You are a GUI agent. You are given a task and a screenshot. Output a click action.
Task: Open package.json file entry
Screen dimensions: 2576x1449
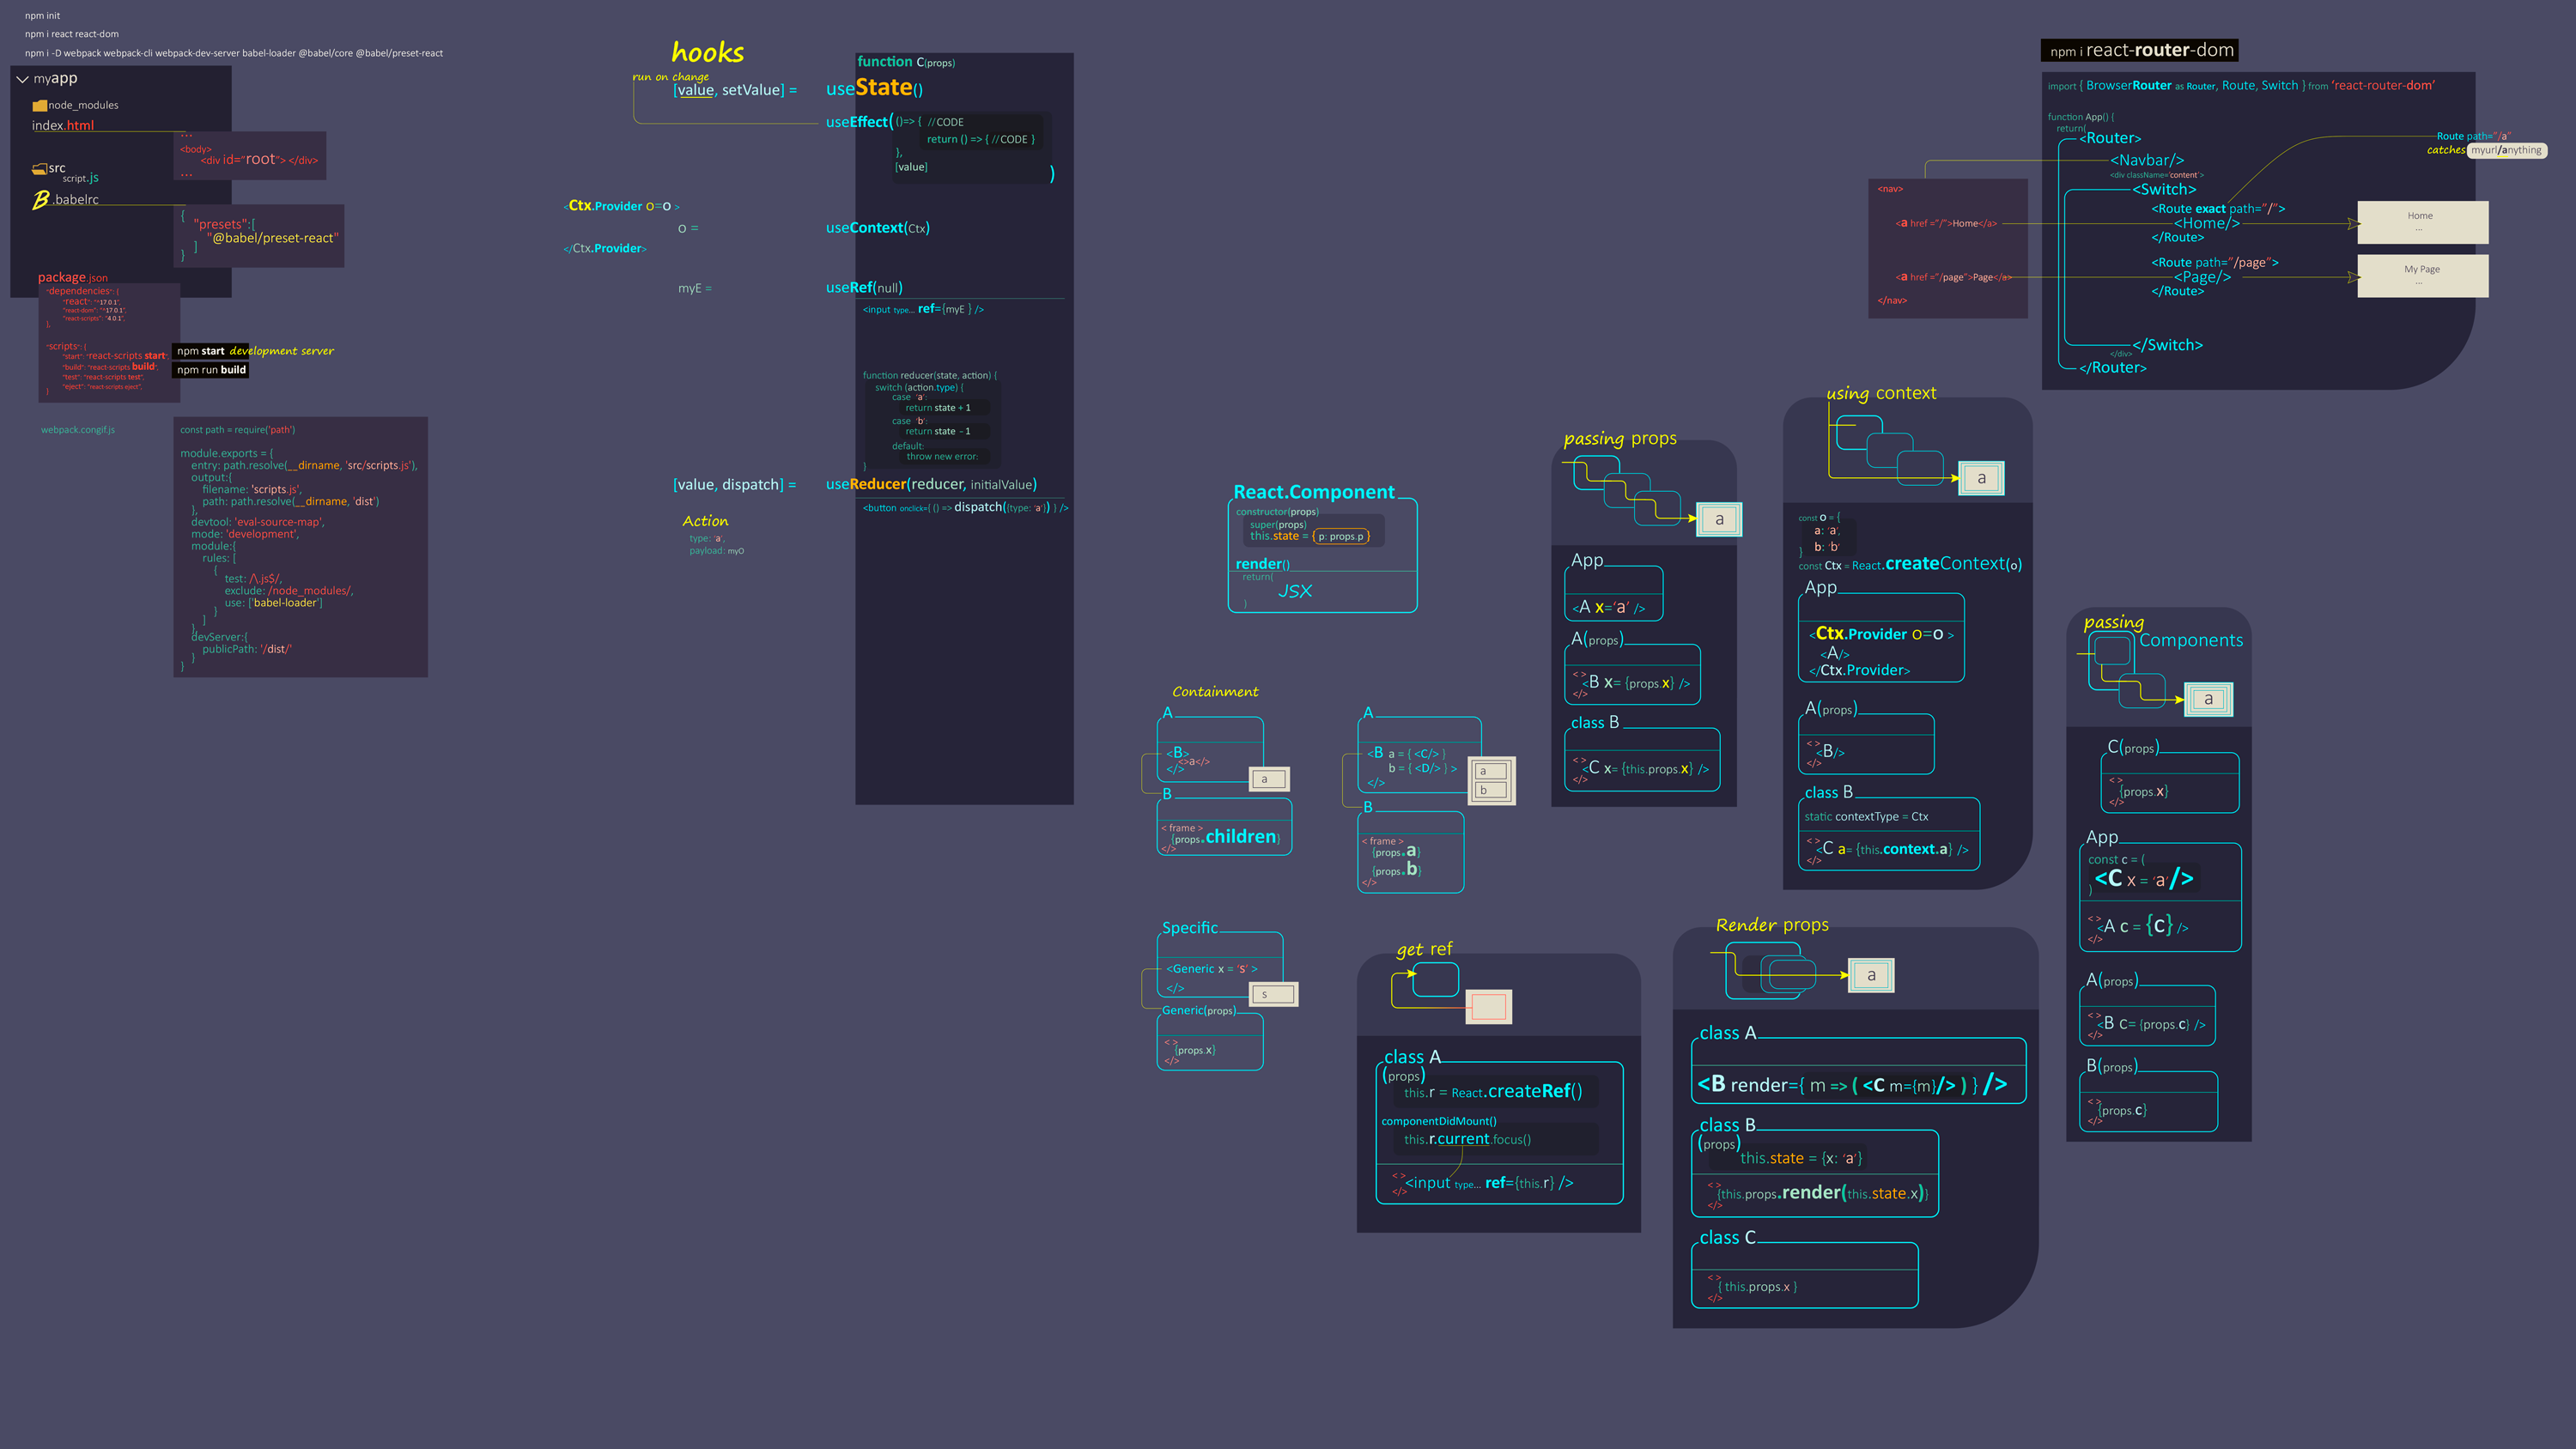72,278
